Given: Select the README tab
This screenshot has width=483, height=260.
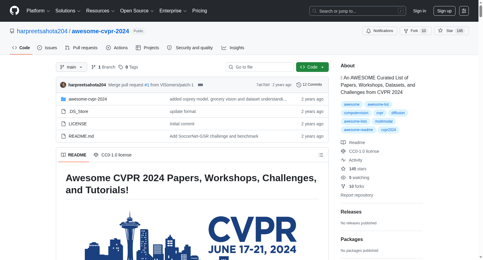Looking at the screenshot, I should pos(74,155).
